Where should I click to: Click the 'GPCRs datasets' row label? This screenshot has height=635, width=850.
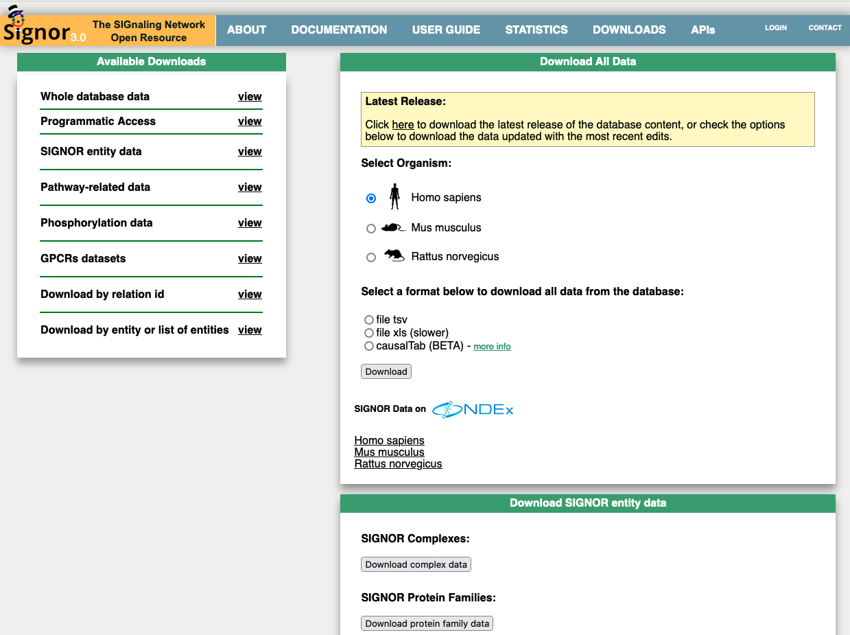click(83, 259)
